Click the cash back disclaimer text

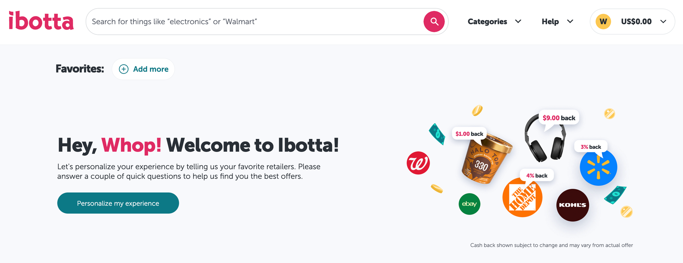click(x=551, y=245)
